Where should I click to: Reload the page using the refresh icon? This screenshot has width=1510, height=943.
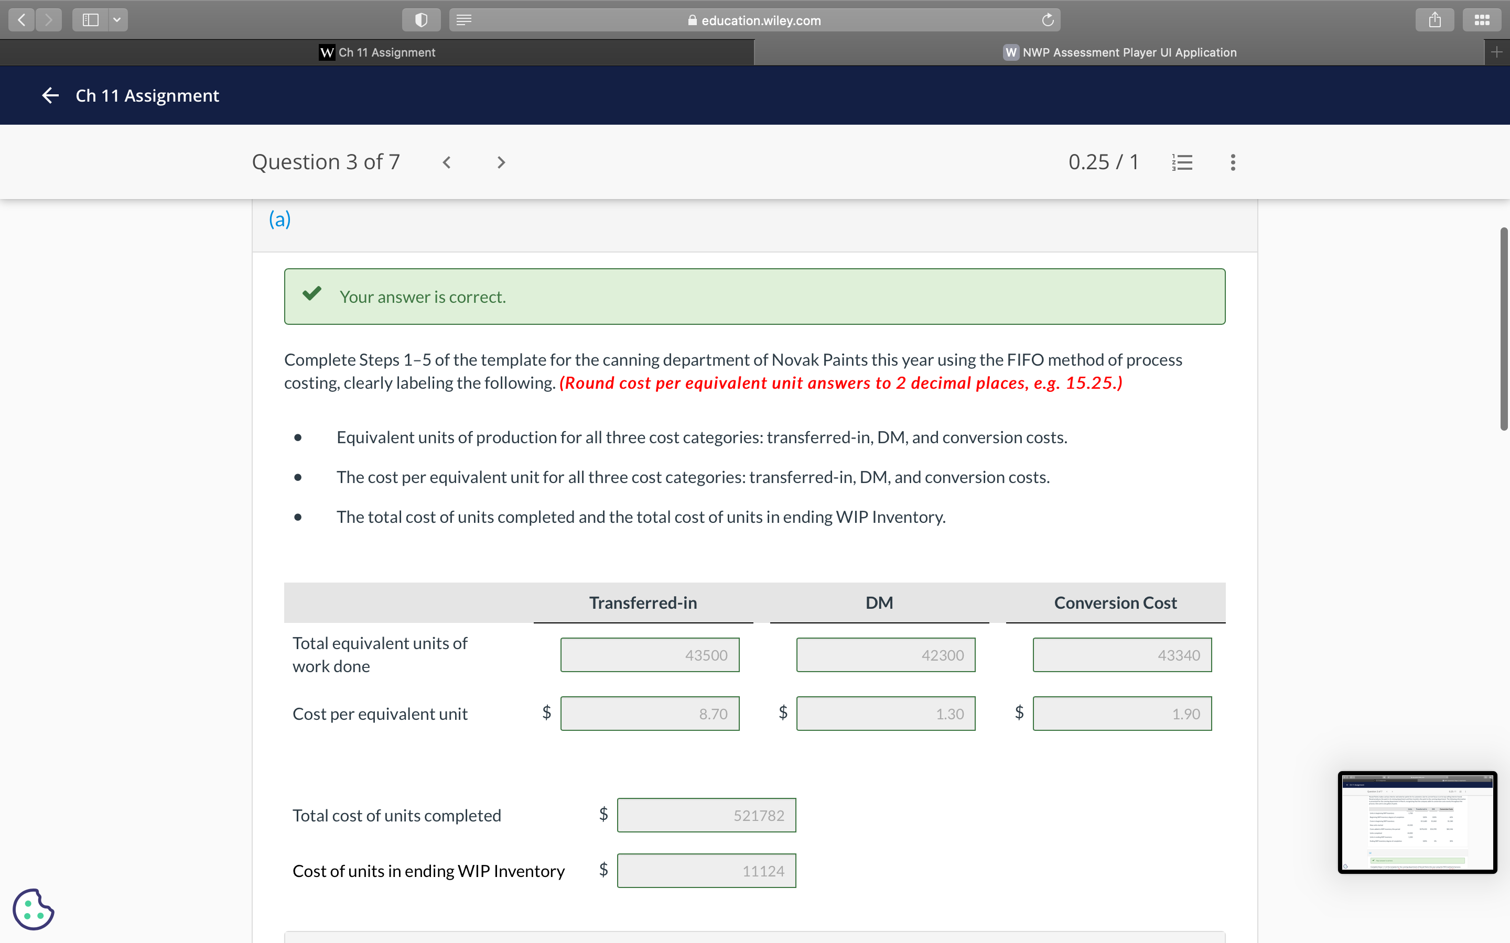pyautogui.click(x=1047, y=19)
